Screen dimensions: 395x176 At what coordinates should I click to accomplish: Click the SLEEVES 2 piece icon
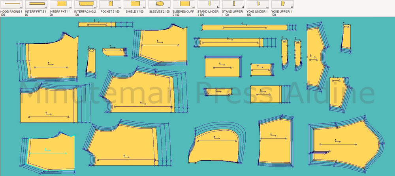(x=160, y=4)
